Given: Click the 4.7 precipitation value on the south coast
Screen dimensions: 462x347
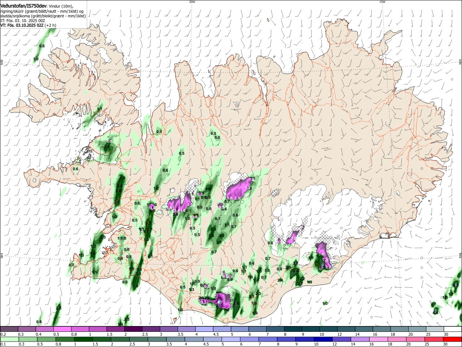Looking at the screenshot, I should 219,302.
